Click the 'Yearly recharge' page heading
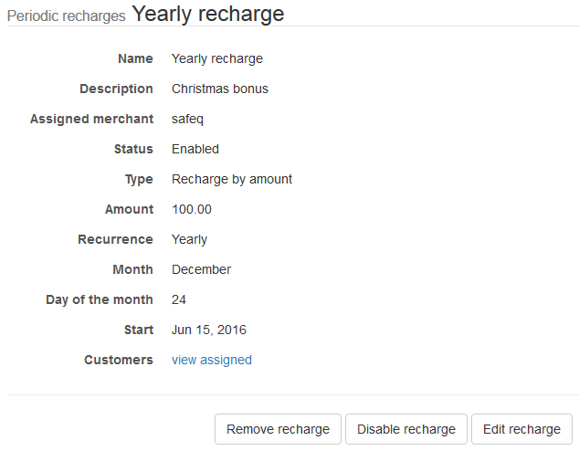 point(208,14)
